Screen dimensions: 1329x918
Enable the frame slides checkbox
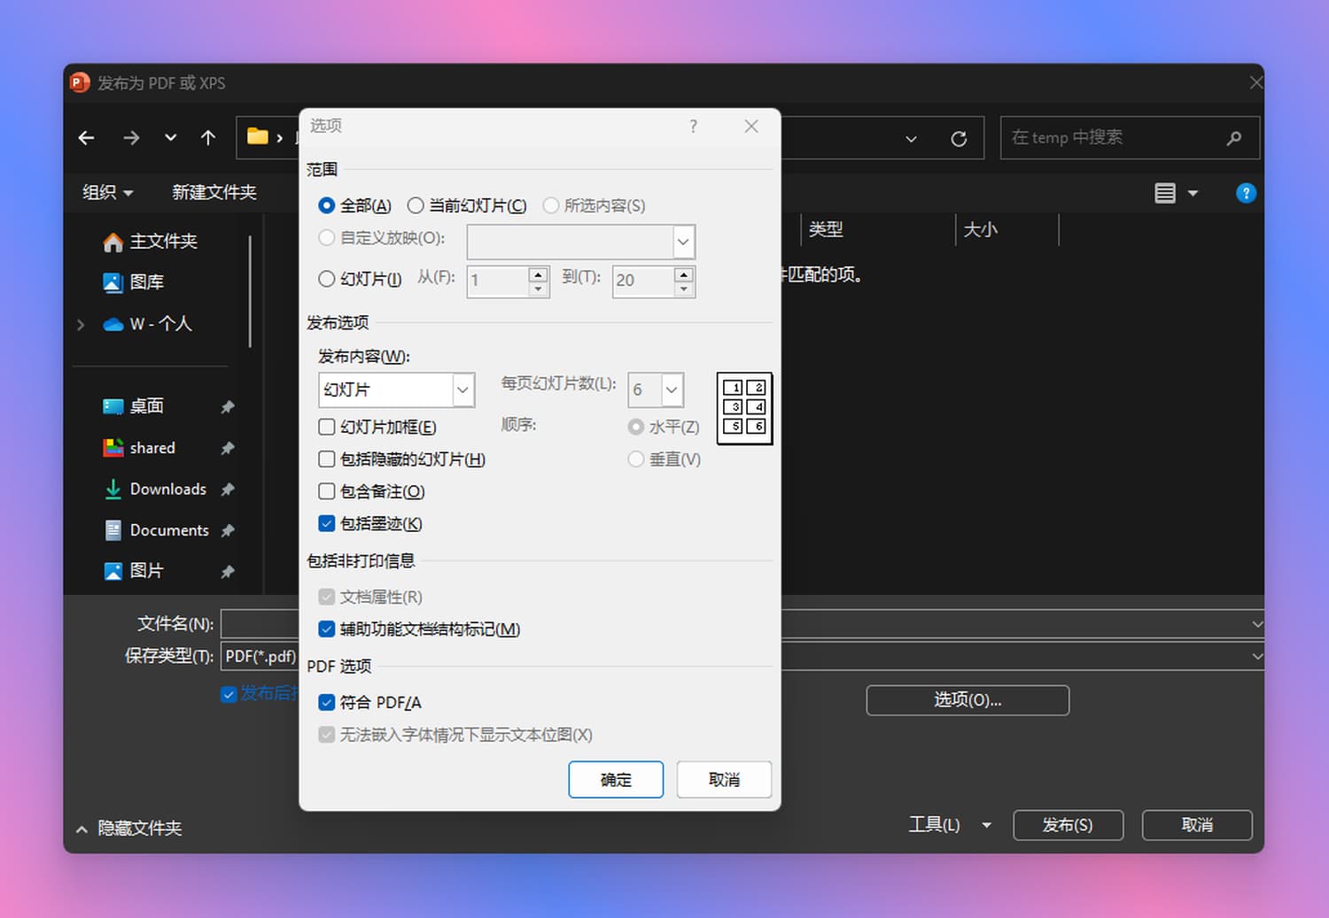(327, 427)
